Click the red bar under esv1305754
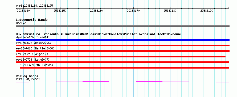This screenshot has width=237, height=97. [122, 62]
